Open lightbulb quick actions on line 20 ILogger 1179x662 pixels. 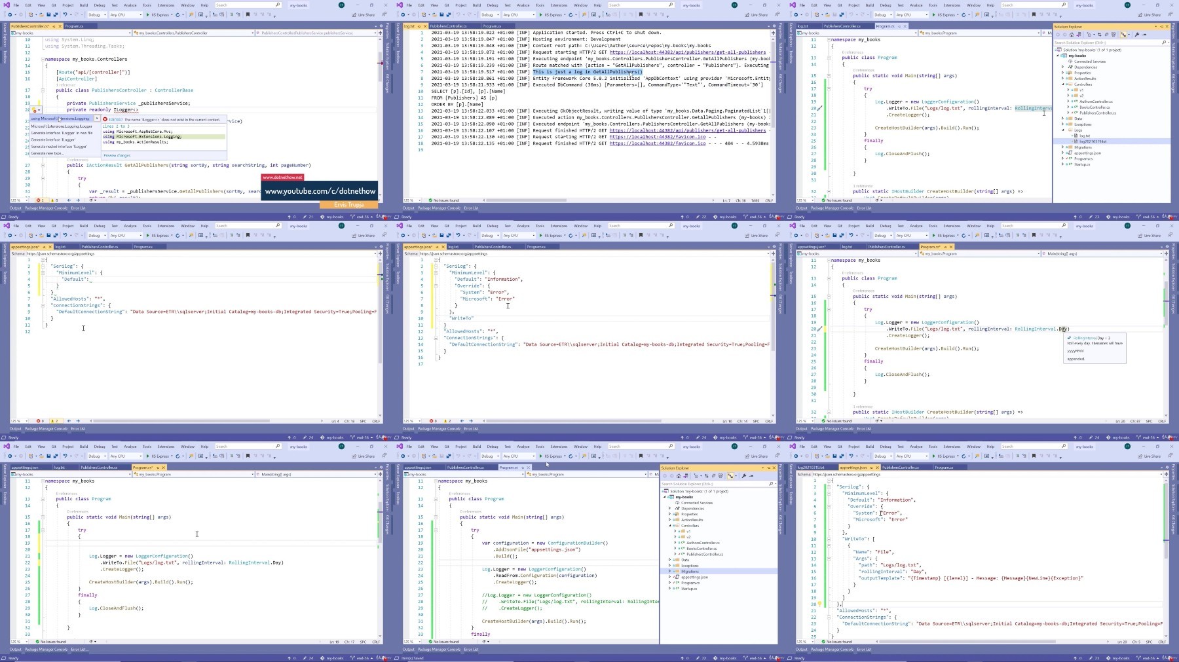pos(34,110)
